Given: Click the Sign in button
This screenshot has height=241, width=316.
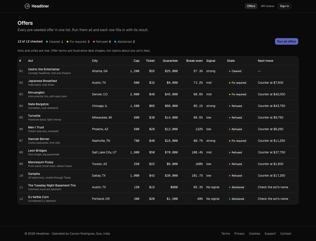Looking at the screenshot, I should point(284,6).
